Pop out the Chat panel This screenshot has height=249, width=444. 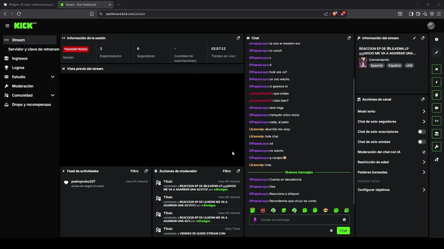tap(349, 38)
